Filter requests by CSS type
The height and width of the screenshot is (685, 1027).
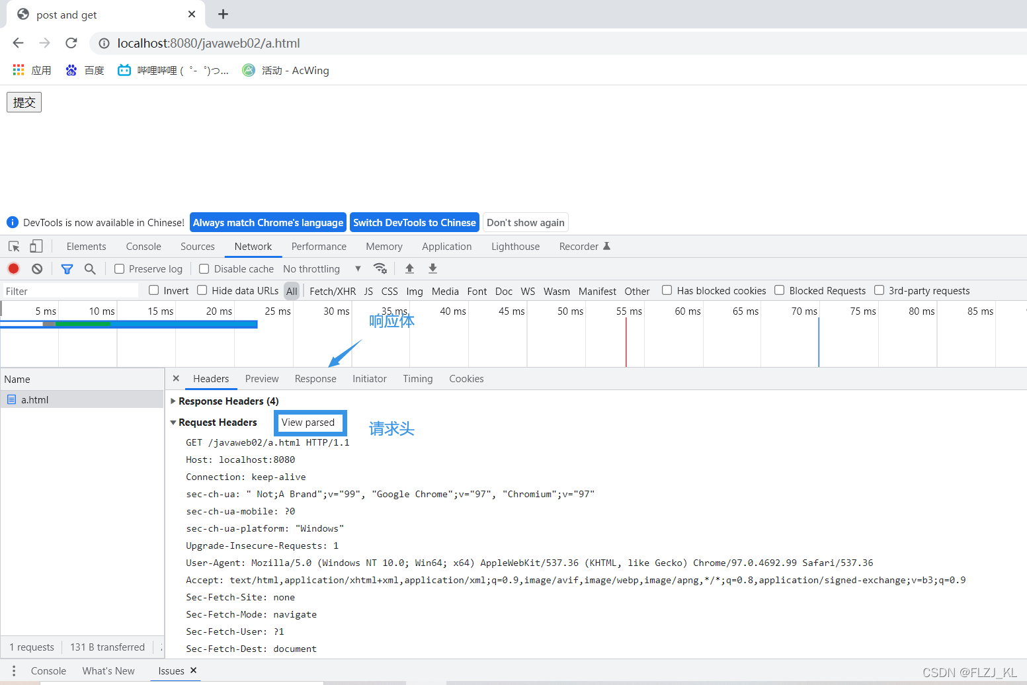[390, 291]
